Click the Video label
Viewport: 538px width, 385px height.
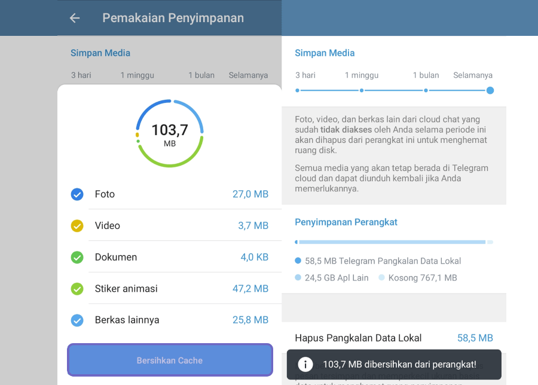108,226
